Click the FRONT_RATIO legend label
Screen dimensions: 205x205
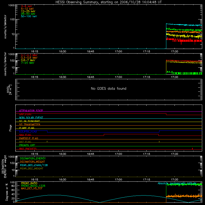29,183
